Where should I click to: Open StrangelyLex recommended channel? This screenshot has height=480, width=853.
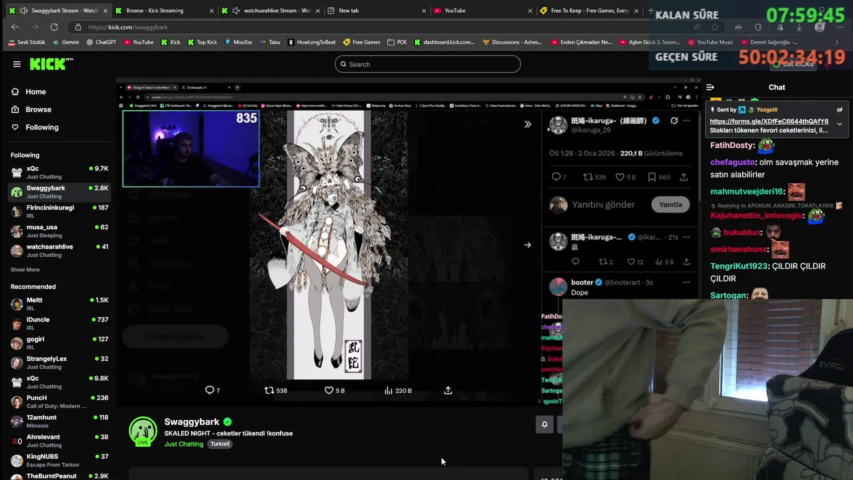click(x=59, y=362)
